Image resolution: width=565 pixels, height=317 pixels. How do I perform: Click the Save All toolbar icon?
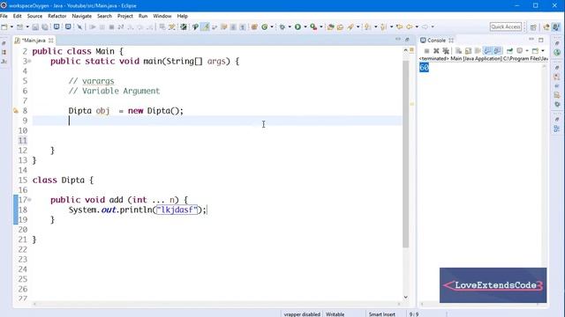(45, 27)
